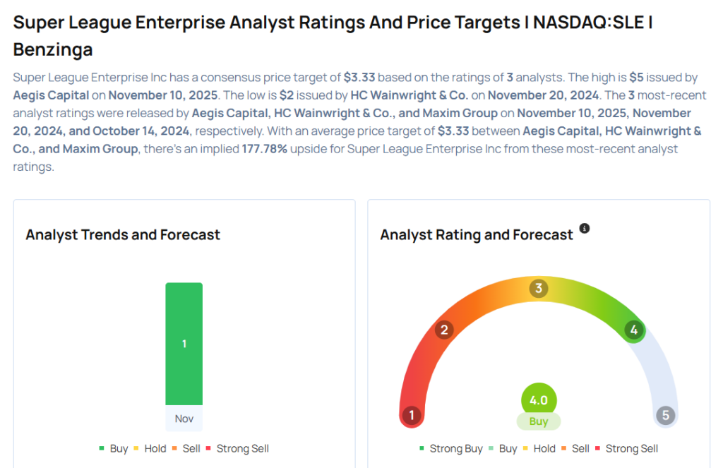Click light green Buy swatch in Rating legend
The image size is (723, 468).
click(493, 448)
